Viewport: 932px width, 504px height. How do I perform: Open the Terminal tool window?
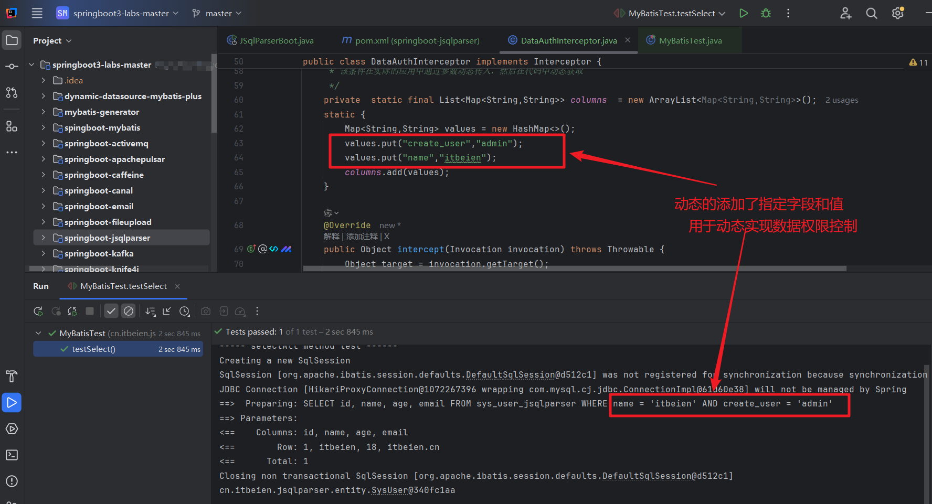click(x=12, y=455)
